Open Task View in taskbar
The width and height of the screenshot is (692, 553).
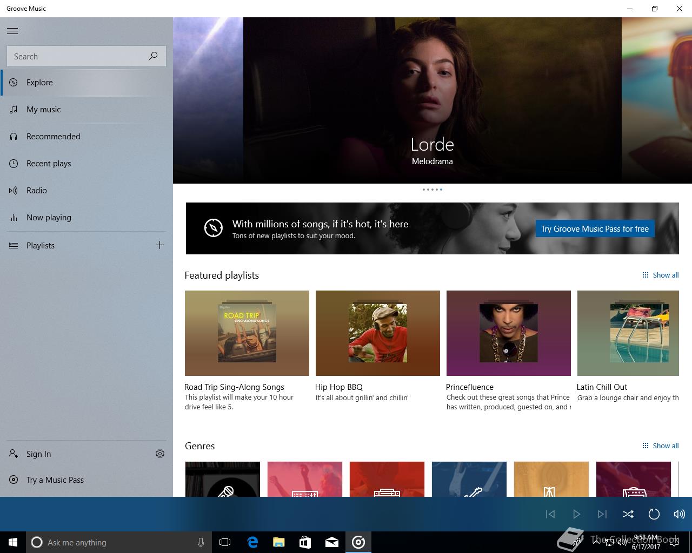[225, 542]
